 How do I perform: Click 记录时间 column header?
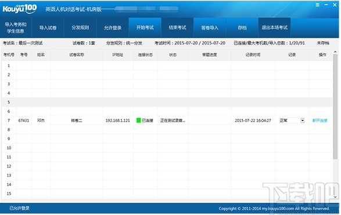point(253,54)
